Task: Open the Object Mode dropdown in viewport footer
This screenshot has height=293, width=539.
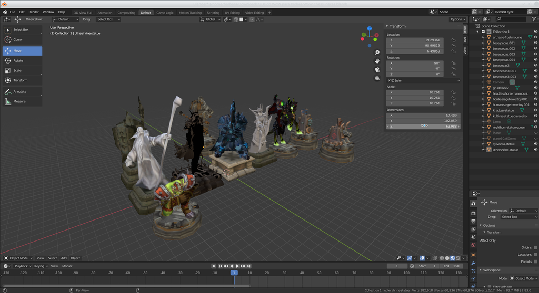Action: pyautogui.click(x=18, y=258)
